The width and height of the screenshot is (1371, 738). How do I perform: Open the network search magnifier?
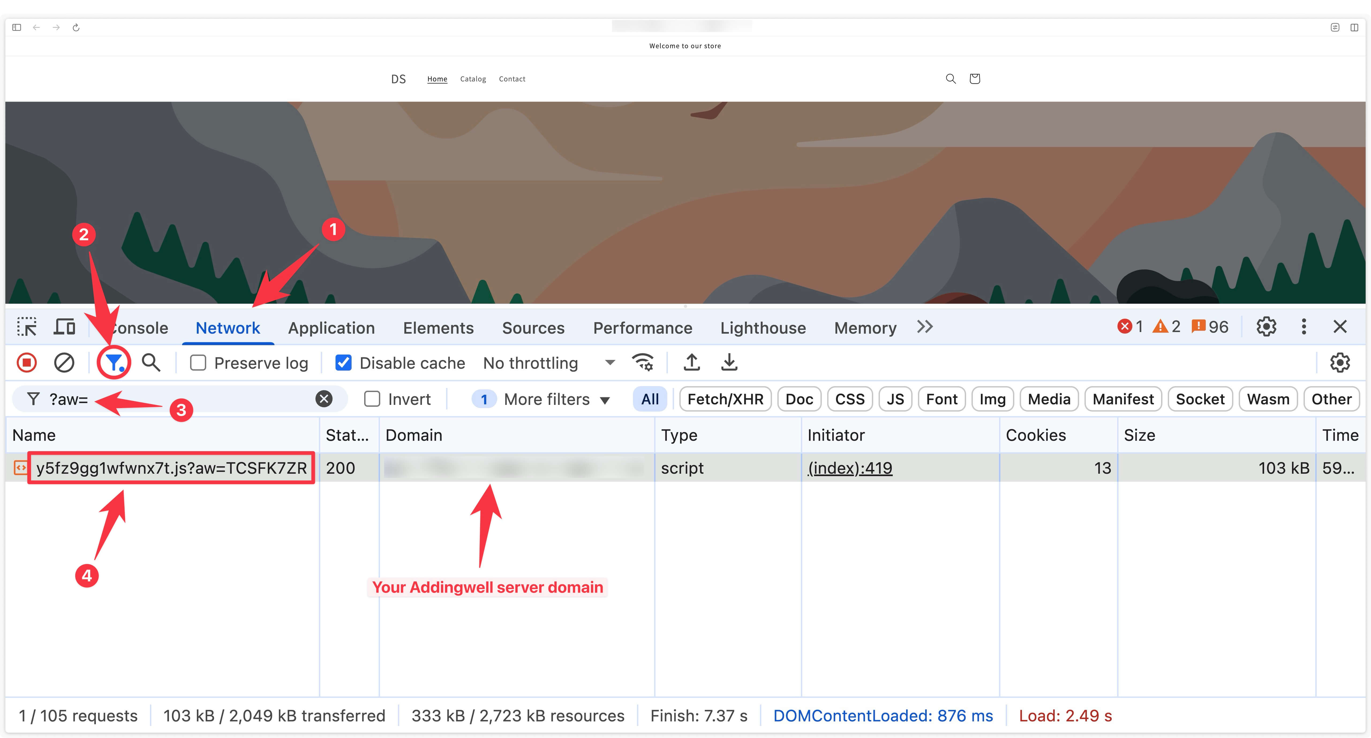click(x=151, y=363)
